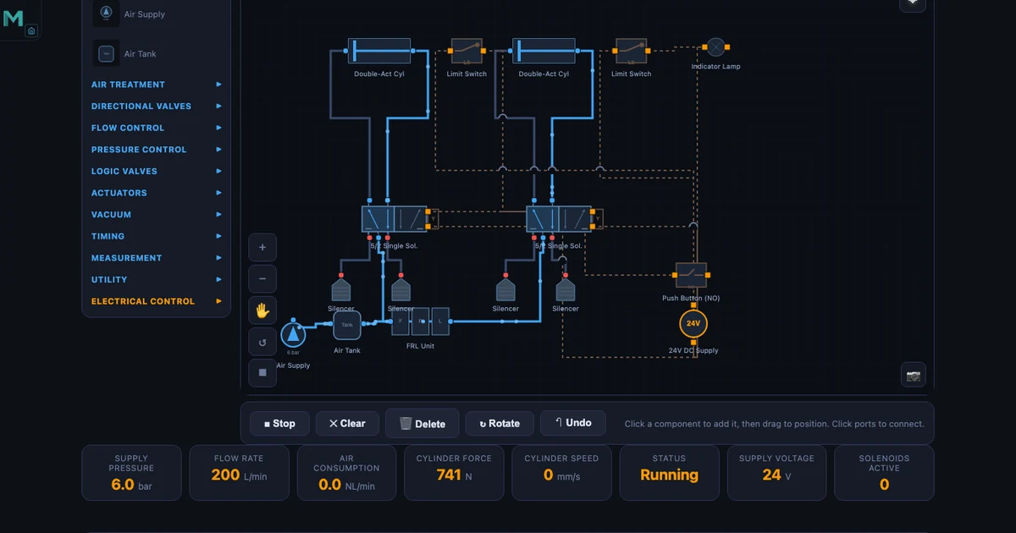Add Air Supply from the component palette

[157, 13]
